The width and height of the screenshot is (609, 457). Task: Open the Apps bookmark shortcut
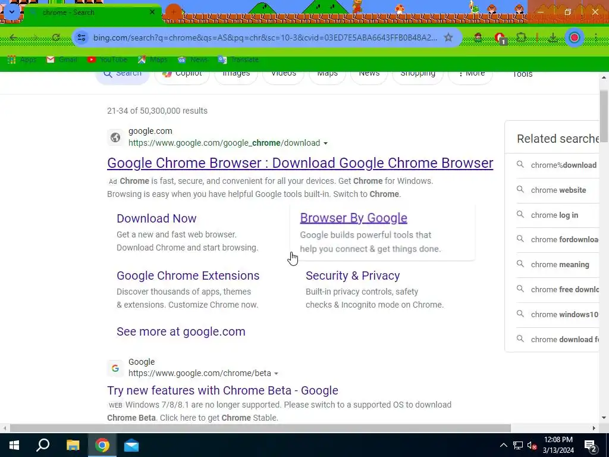tap(22, 60)
